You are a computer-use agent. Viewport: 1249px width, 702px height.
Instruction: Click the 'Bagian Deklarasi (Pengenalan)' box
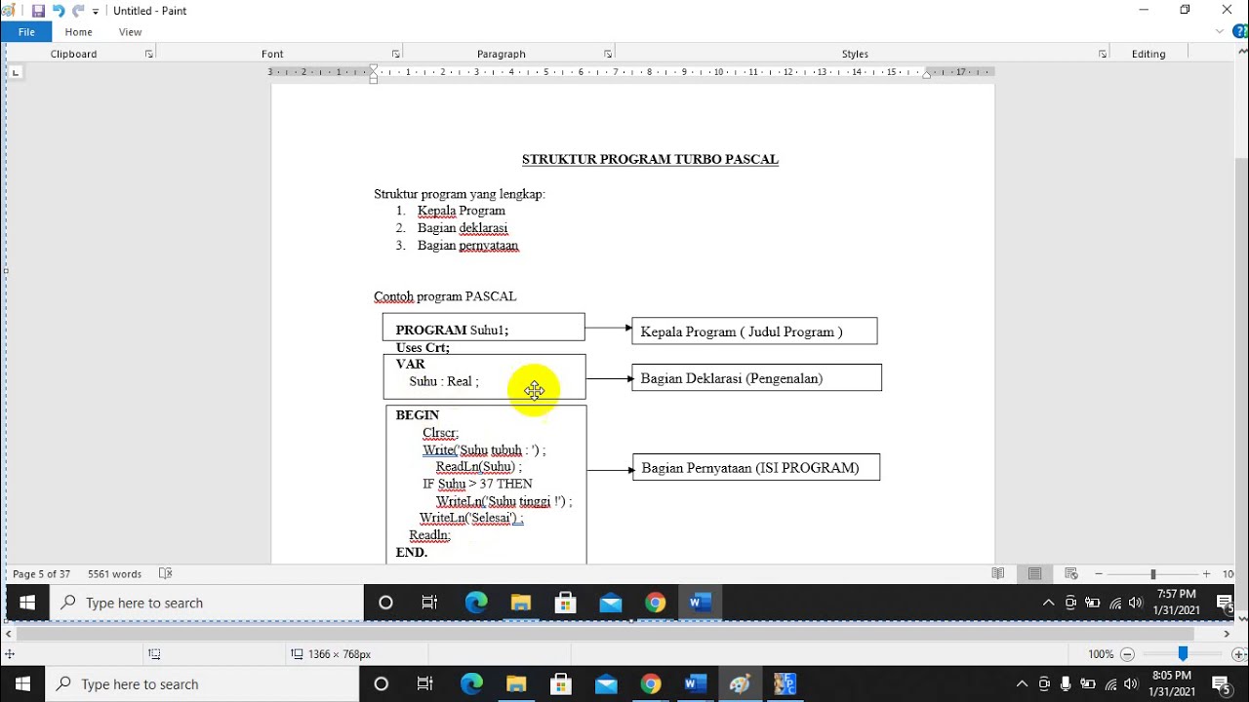756,377
